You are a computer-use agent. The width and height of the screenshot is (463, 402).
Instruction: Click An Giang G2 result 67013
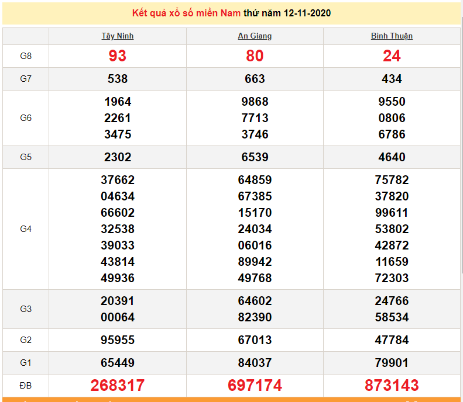[255, 340]
